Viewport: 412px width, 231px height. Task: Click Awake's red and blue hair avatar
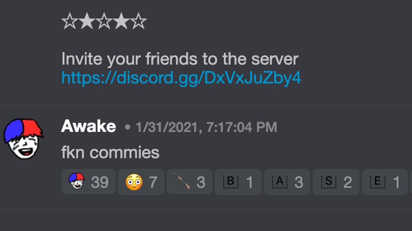coord(23,139)
